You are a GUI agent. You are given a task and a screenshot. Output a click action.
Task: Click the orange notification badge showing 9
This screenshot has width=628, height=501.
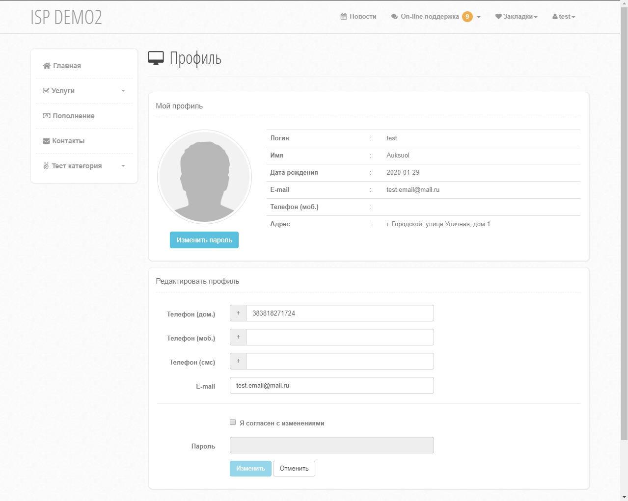pyautogui.click(x=467, y=17)
